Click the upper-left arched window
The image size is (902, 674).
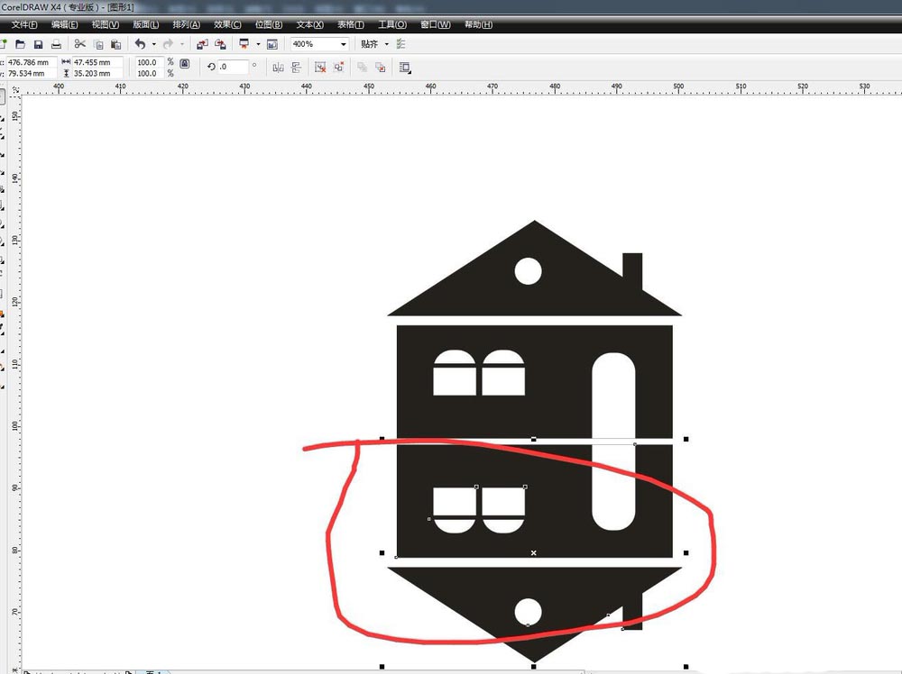[455, 373]
